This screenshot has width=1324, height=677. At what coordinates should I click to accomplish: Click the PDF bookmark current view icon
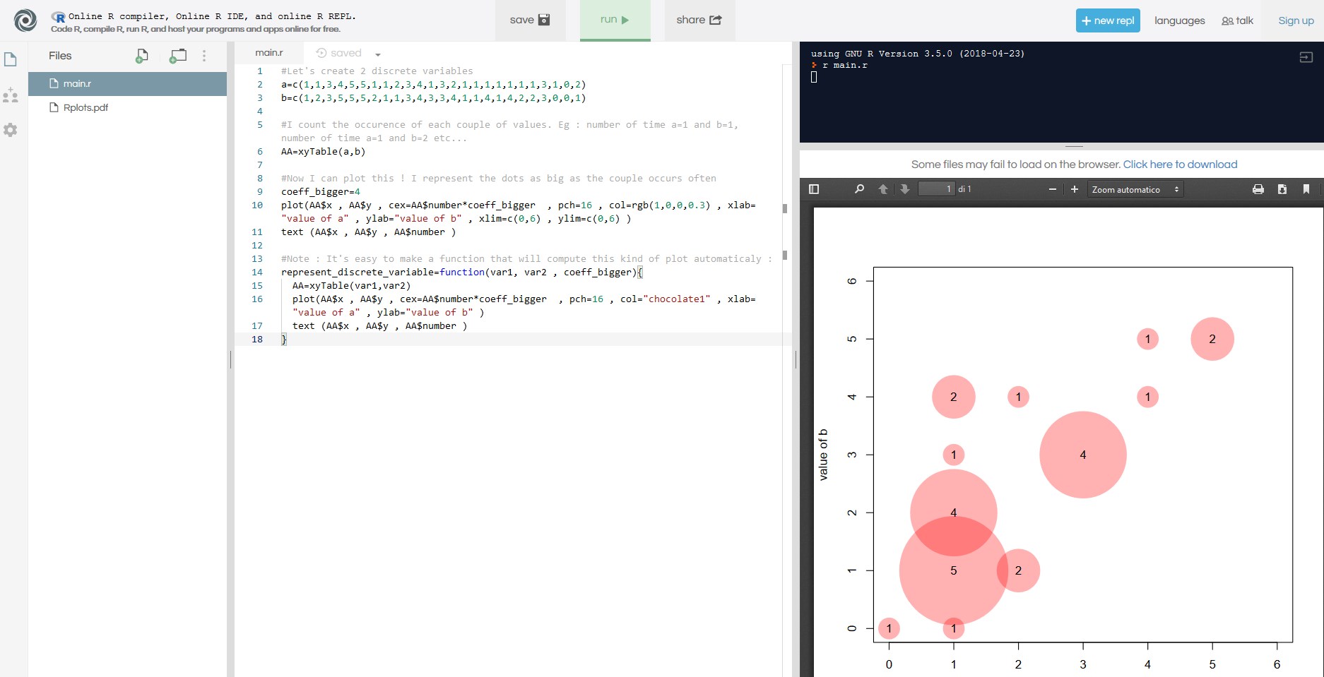(x=1306, y=189)
